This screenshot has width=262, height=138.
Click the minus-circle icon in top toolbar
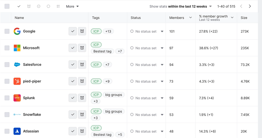(39, 6)
